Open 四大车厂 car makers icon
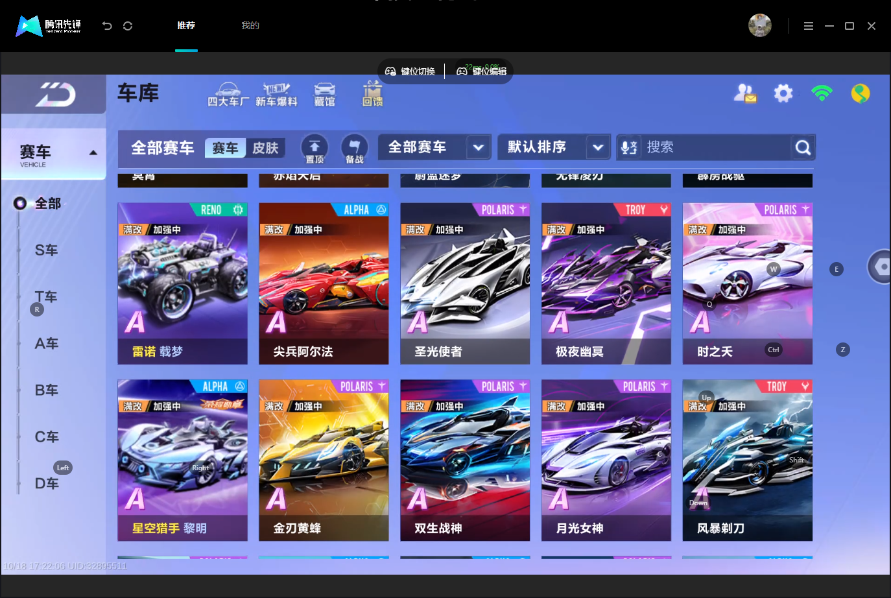 pos(228,95)
